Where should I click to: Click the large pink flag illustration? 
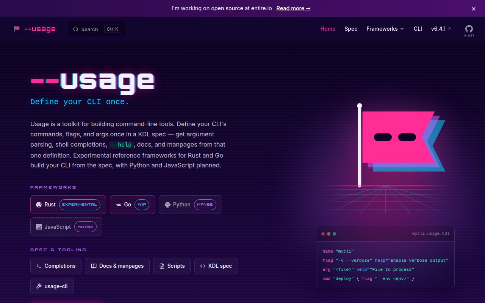tap(398, 137)
